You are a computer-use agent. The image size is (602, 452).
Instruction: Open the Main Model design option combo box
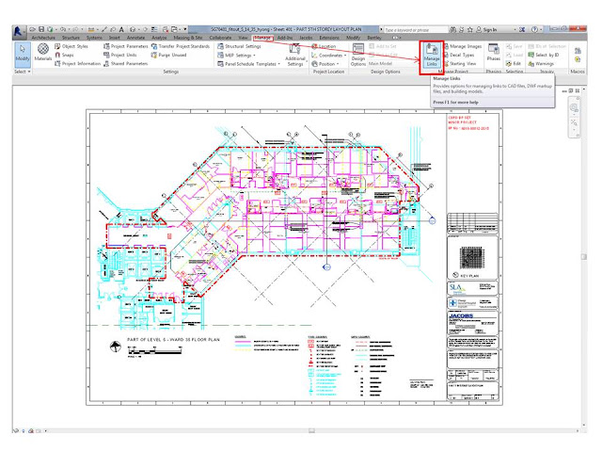(383, 63)
